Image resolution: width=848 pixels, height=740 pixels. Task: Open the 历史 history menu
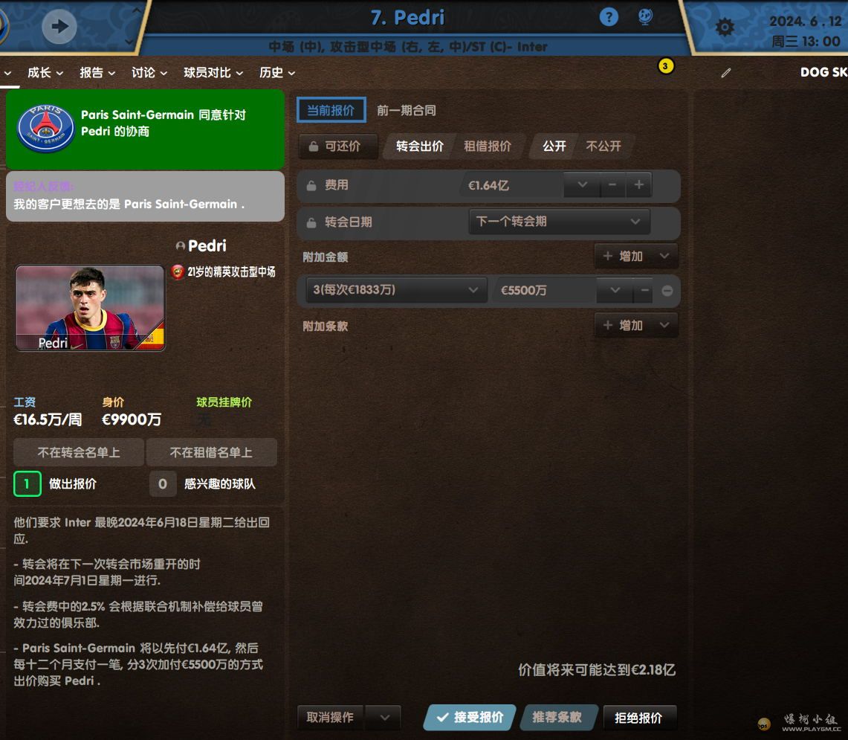click(277, 73)
